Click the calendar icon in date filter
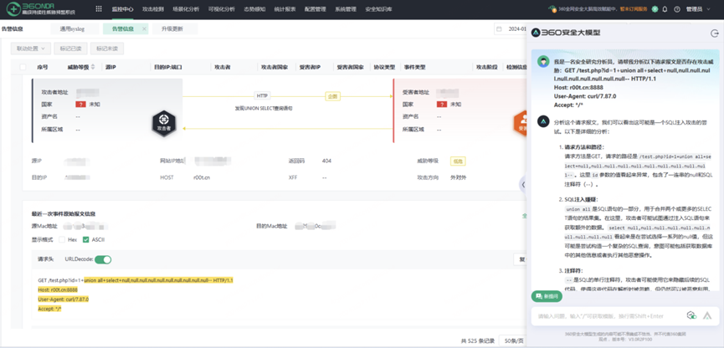Screen dimensions: 724x348 coord(499,29)
